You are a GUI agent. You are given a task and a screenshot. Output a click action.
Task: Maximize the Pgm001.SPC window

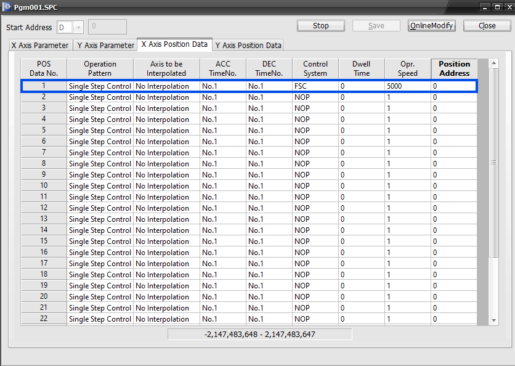point(497,7)
